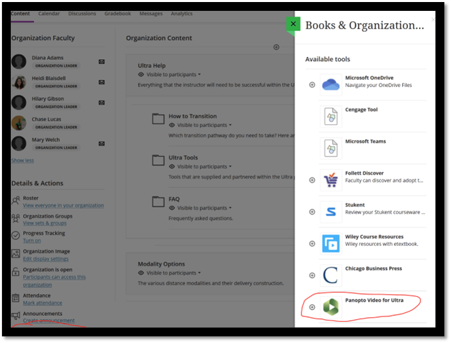Open How to Transition visibility dropdown
This screenshot has height=343, width=451.
pos(204,125)
